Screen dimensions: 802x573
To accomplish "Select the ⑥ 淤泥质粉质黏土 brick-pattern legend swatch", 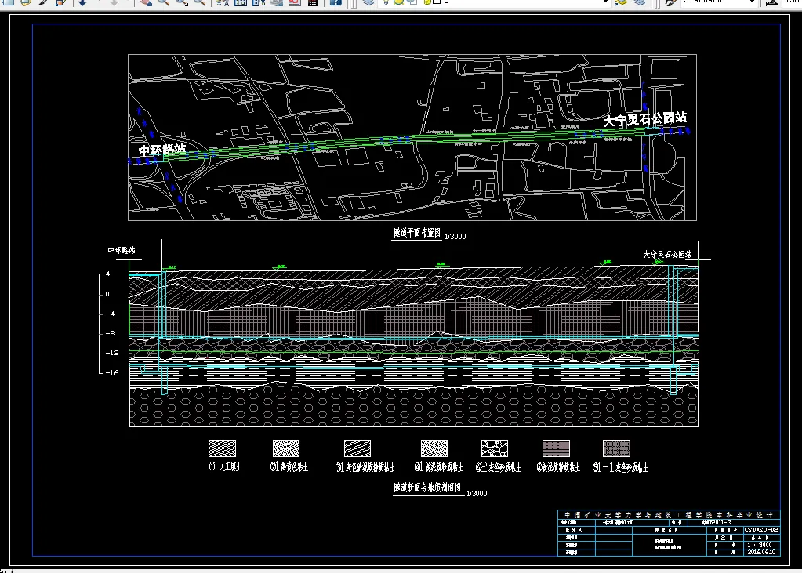I will tap(556, 448).
